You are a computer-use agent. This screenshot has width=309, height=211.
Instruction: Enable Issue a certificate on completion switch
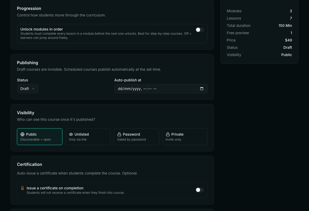[x=200, y=190]
